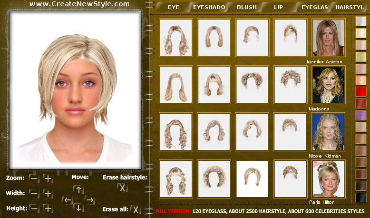The height and width of the screenshot is (218, 370).
Task: Click the Erase hairstyle X button
Action: pos(123,188)
